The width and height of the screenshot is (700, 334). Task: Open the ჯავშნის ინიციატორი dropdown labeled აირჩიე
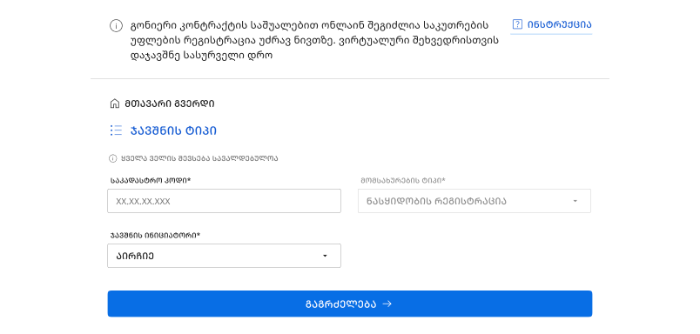tap(224, 256)
